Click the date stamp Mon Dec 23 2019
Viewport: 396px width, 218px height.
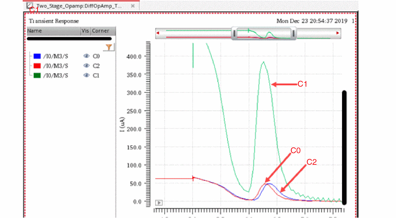[x=312, y=21]
